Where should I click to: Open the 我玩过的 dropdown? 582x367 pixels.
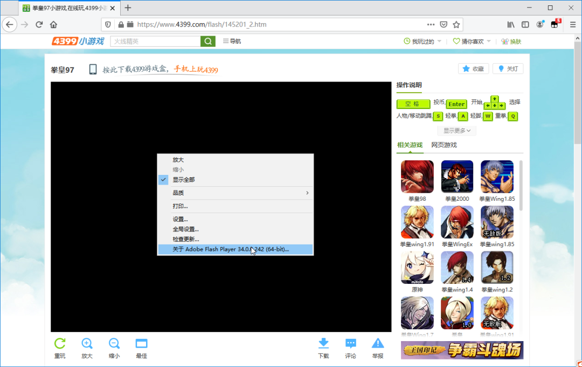[422, 41]
